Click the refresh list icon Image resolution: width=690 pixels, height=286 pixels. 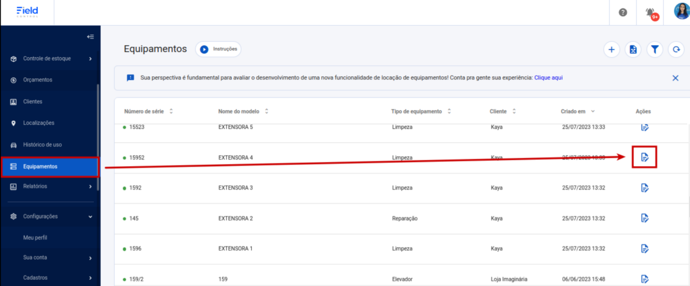coord(676,49)
